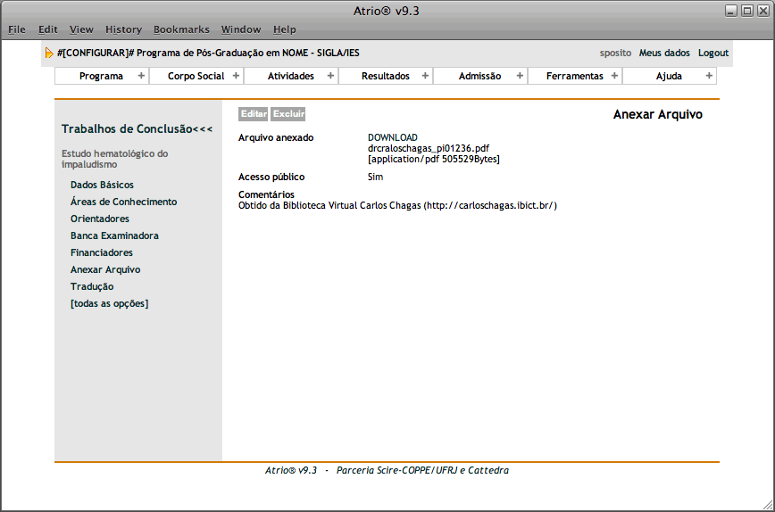This screenshot has width=775, height=512.
Task: Open Áreas de Conhecimento section
Action: [x=123, y=202]
